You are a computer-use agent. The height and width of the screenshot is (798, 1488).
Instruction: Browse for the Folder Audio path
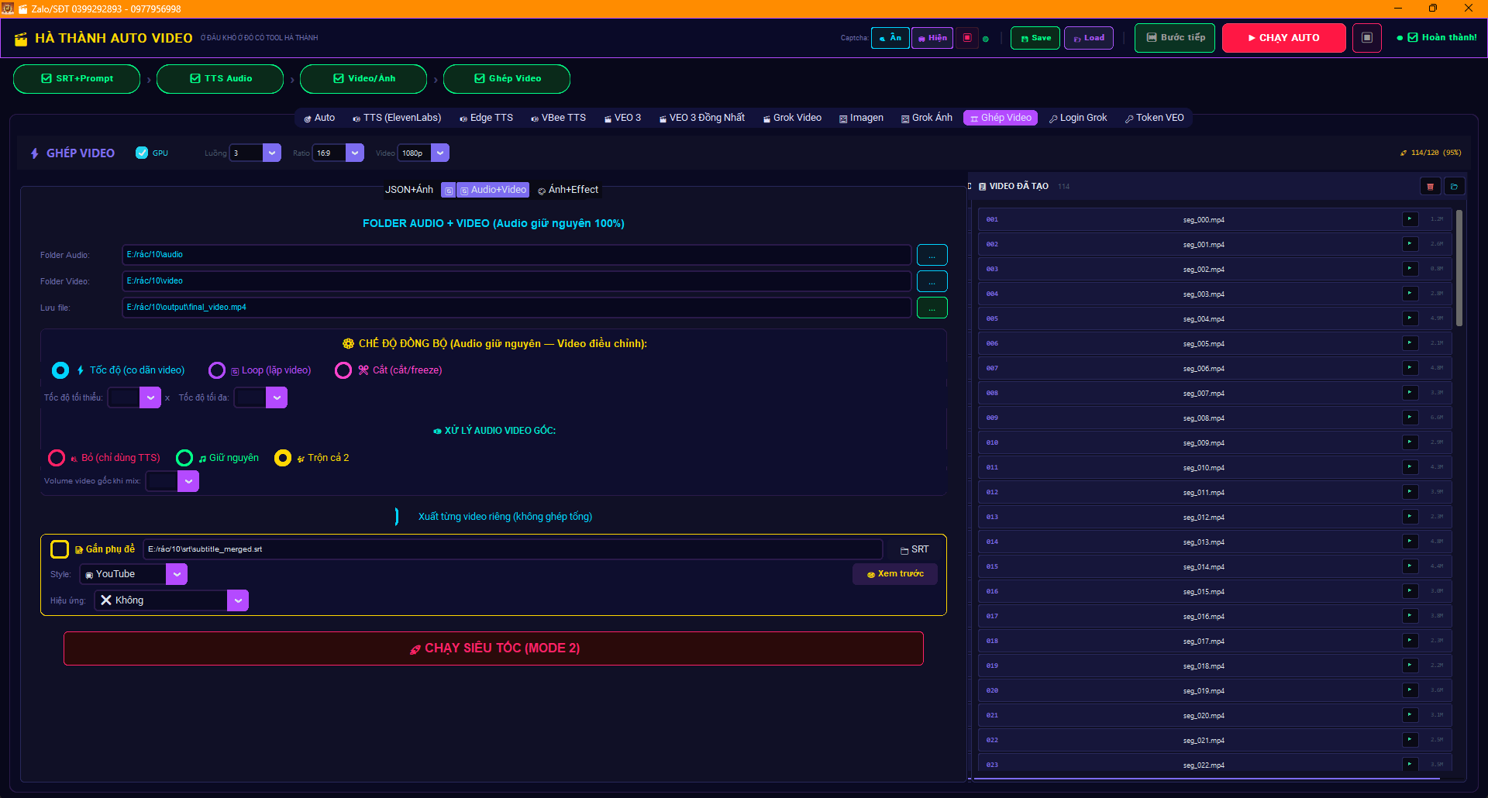(932, 255)
